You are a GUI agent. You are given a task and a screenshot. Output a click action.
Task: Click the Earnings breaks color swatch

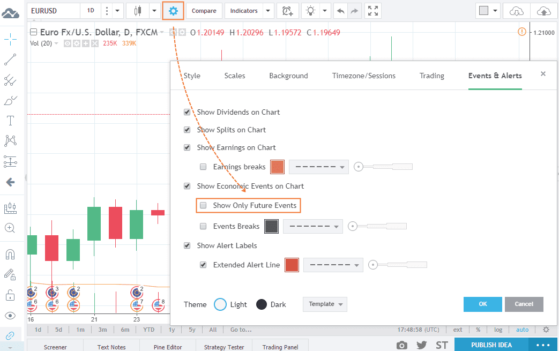pos(277,167)
